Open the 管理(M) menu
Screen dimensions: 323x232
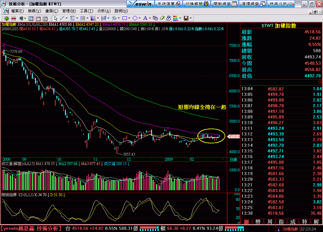pyautogui.click(x=69, y=11)
